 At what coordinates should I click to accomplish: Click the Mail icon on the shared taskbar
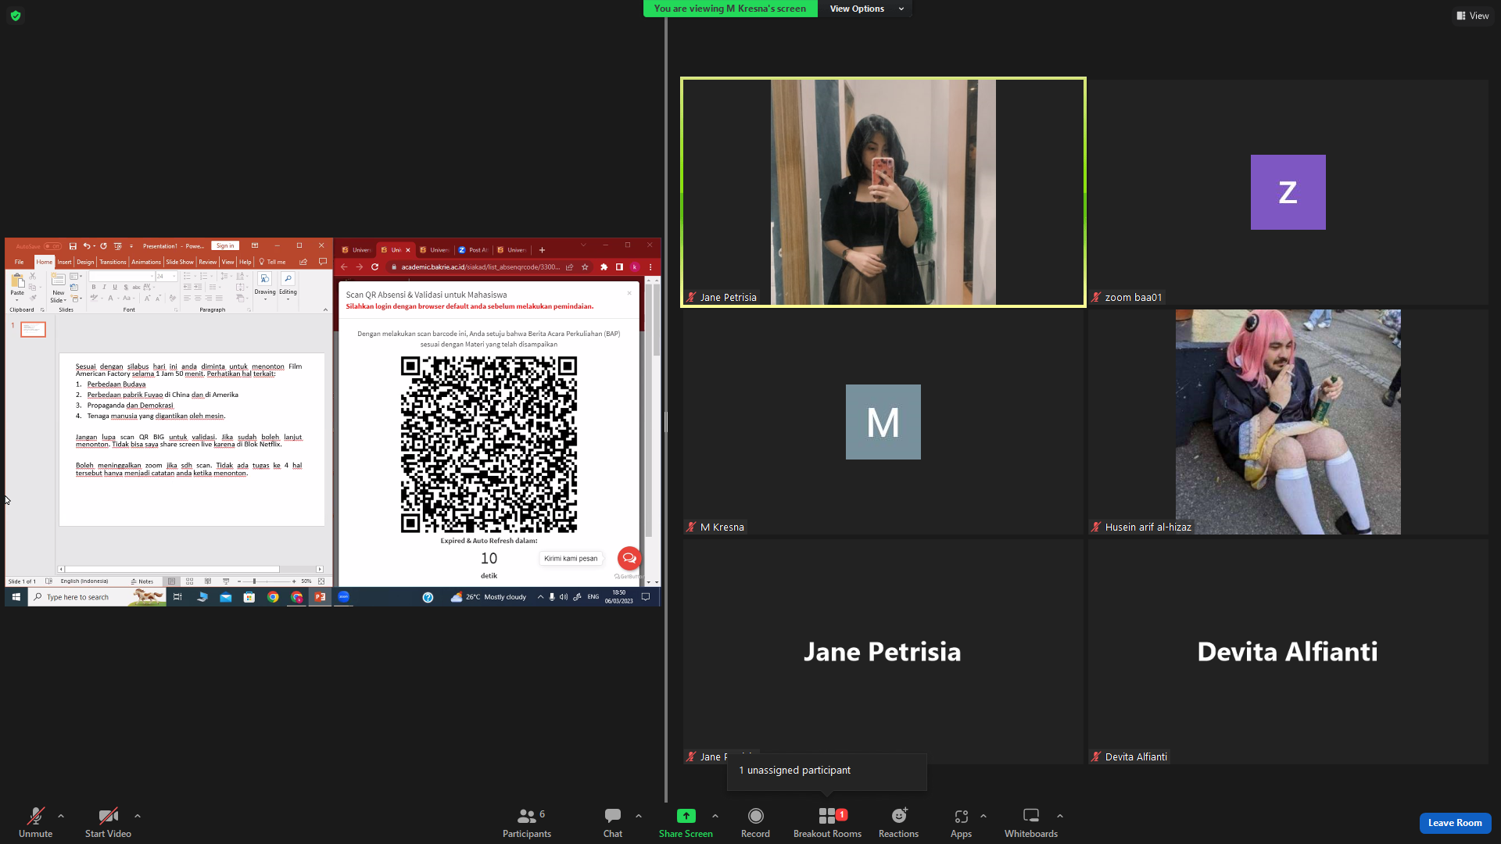pos(226,597)
